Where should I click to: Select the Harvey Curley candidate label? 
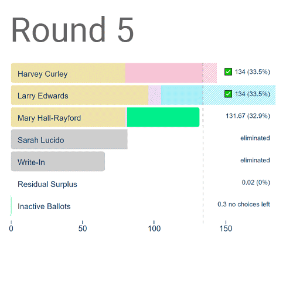pyautogui.click(x=43, y=74)
